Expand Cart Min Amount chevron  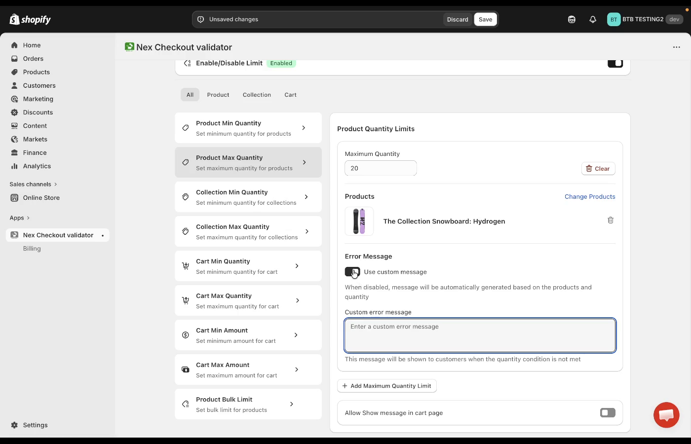(x=296, y=335)
